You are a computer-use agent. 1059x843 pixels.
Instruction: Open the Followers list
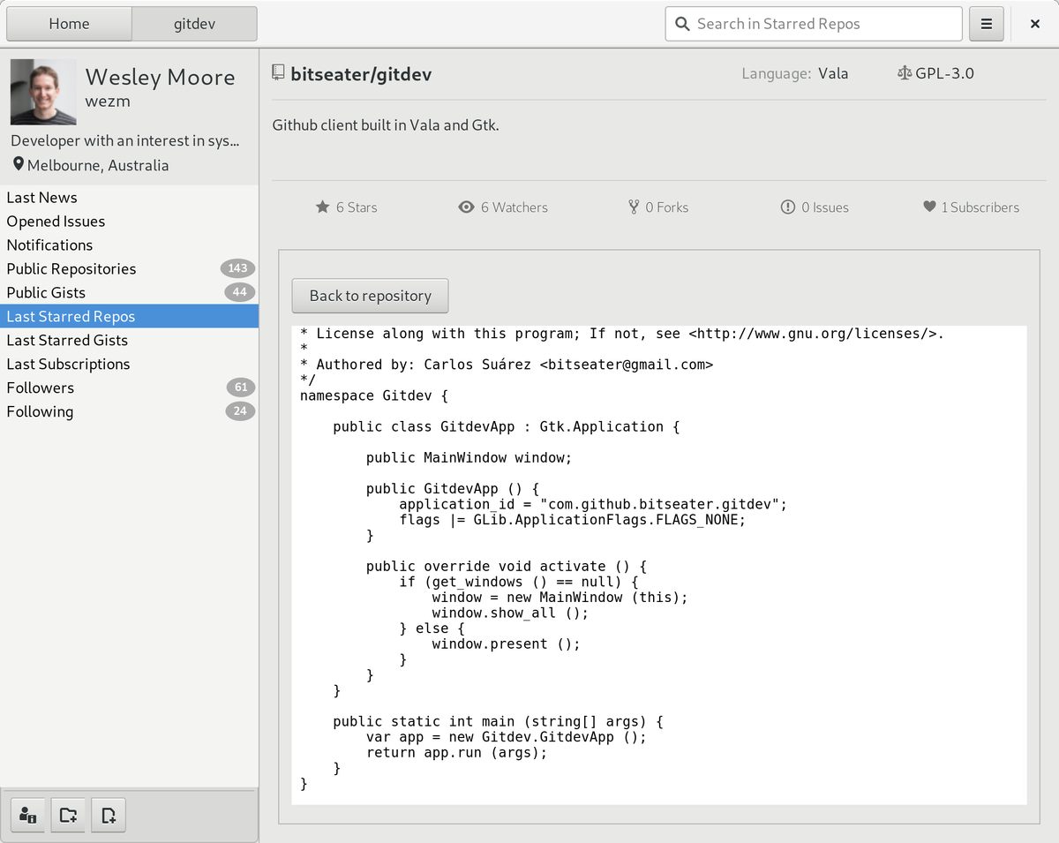click(x=129, y=388)
